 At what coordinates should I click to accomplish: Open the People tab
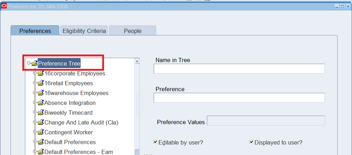(132, 31)
